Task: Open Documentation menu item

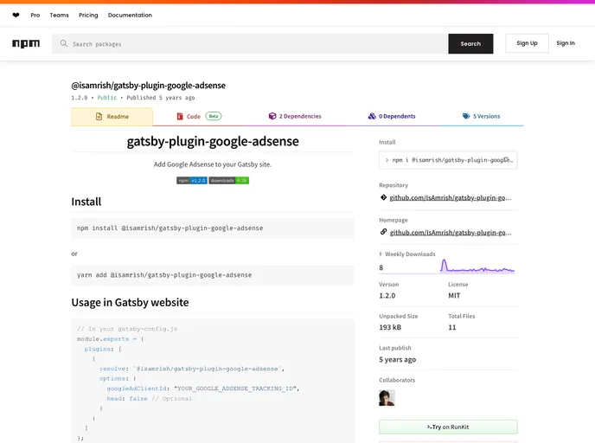Action: pos(130,16)
